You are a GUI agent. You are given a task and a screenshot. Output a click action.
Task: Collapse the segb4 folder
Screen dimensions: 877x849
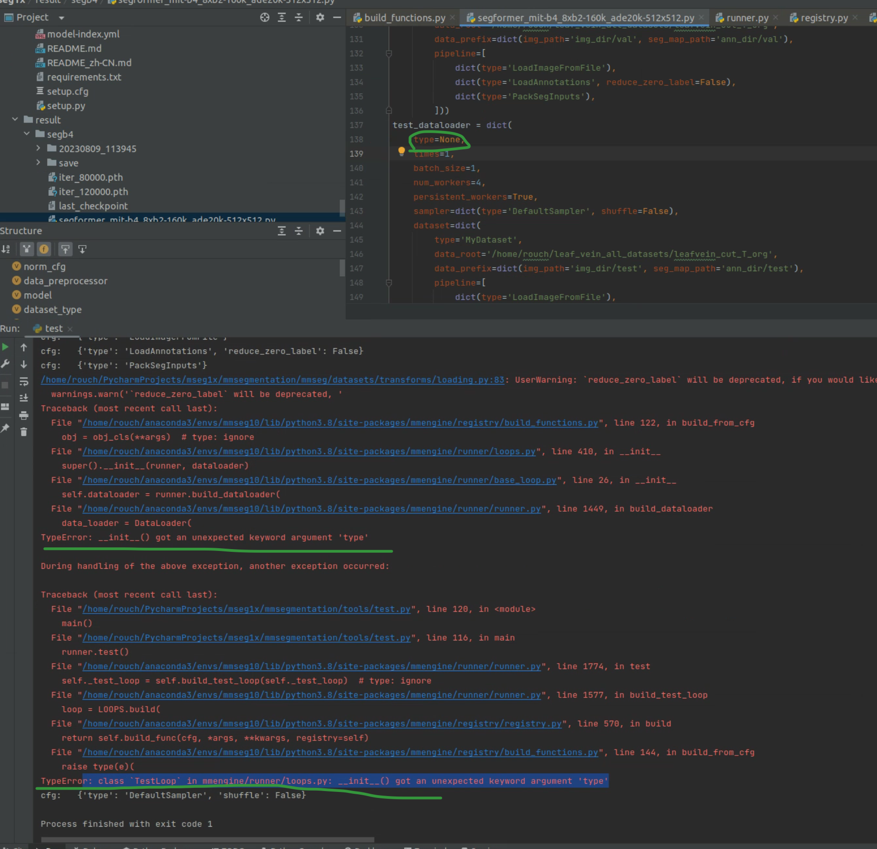[x=26, y=134]
